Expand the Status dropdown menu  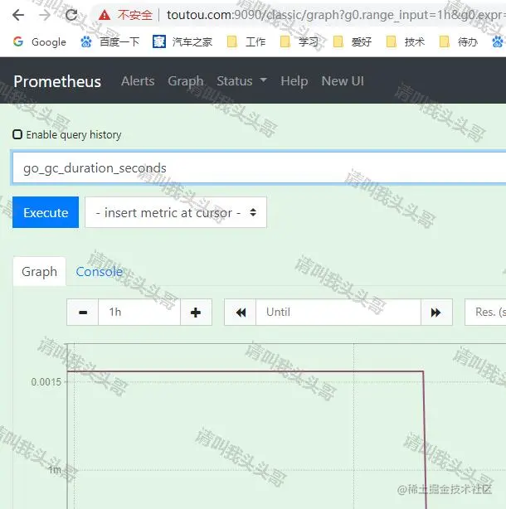point(241,81)
